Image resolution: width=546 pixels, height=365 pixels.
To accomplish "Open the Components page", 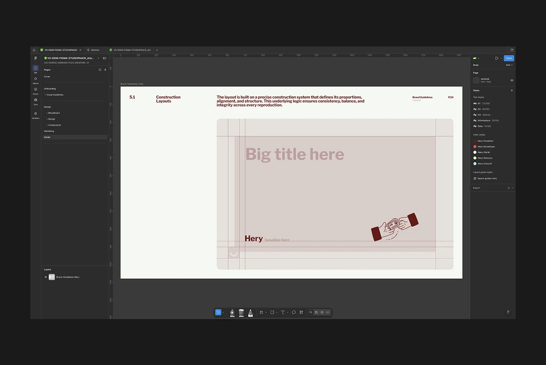I will tap(55, 125).
